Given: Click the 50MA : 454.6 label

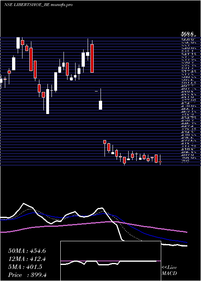Looking at the screenshot, I should click(27, 251).
